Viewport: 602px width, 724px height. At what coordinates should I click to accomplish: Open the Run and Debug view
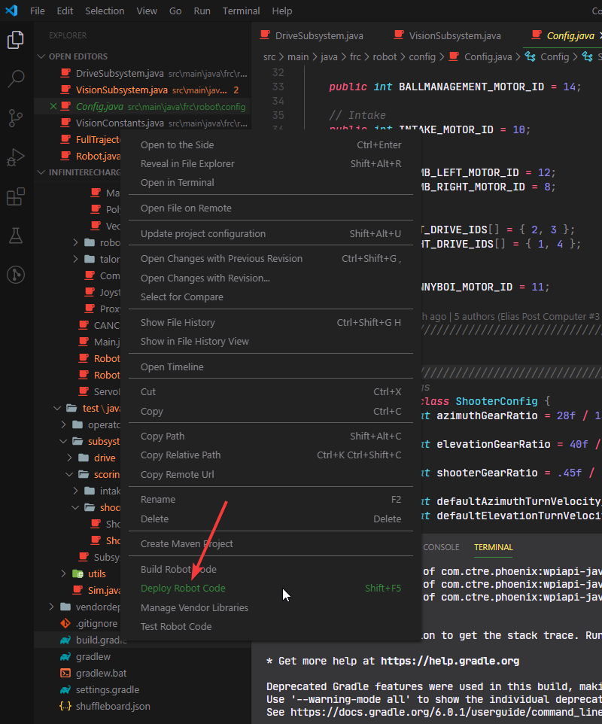(x=16, y=157)
